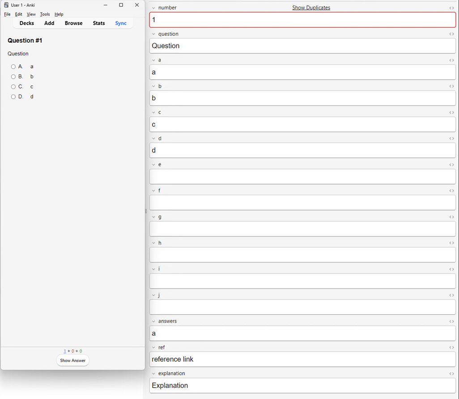459x399 pixels.
Task: Click HTML editor icon for answers field
Action: (x=451, y=322)
